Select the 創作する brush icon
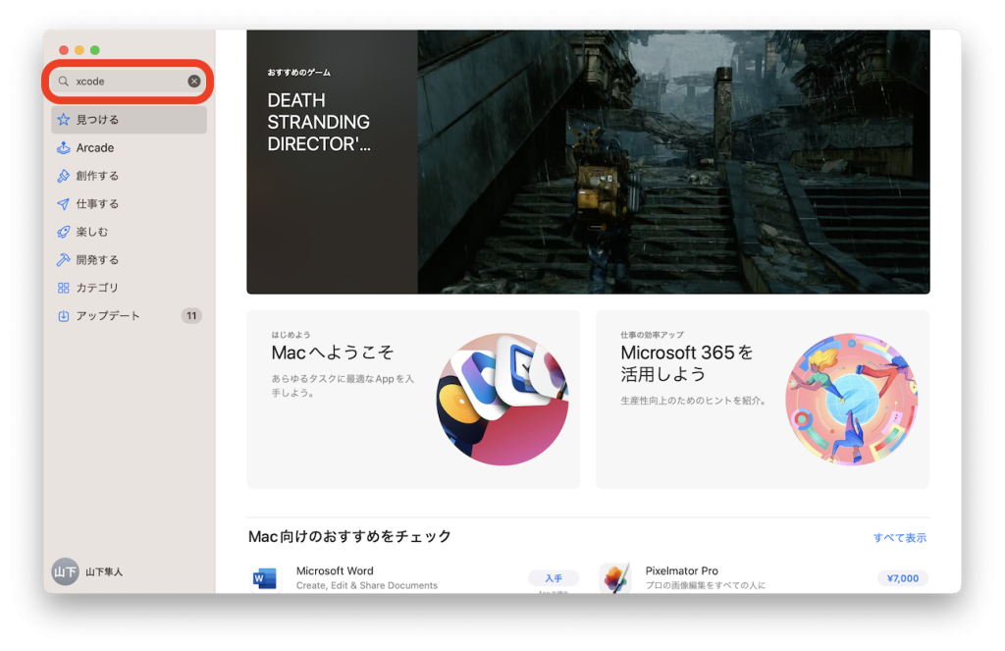Viewport: 1005px width, 651px height. coord(64,176)
